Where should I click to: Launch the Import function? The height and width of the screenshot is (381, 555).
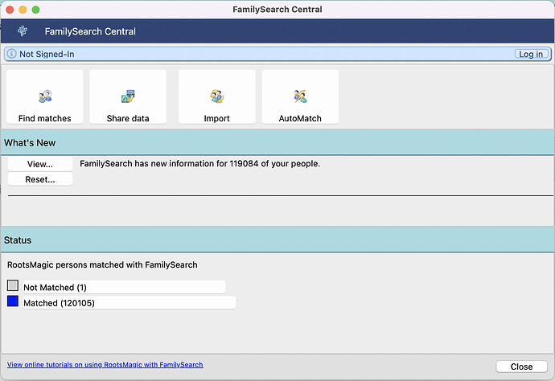(216, 97)
